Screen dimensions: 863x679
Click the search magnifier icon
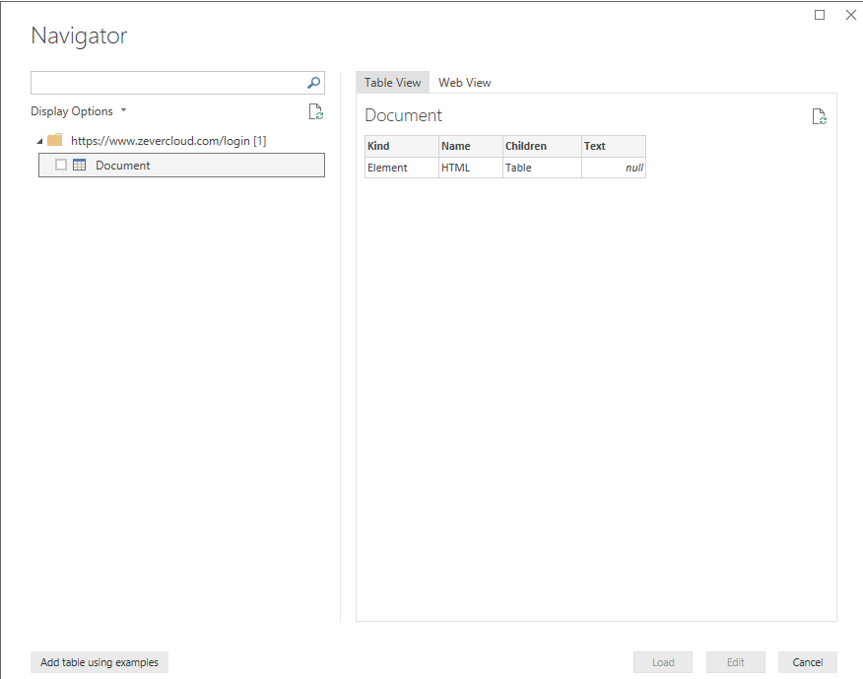click(x=313, y=83)
